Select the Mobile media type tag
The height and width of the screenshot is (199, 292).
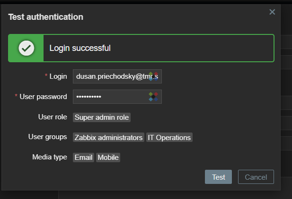(x=108, y=158)
